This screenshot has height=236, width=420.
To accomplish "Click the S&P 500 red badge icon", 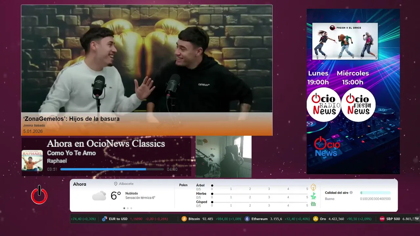I will tap(382, 219).
